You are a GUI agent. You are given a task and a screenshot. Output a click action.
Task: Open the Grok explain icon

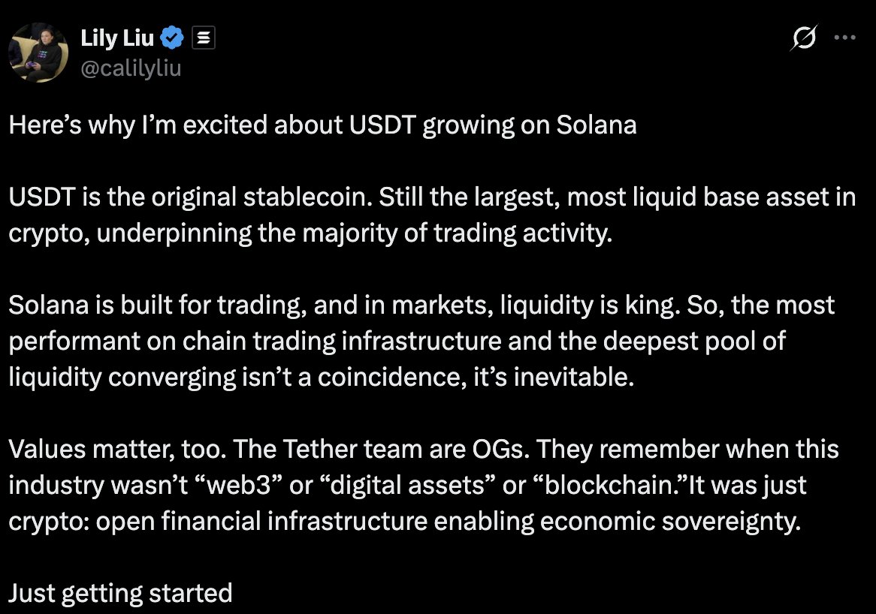(803, 38)
